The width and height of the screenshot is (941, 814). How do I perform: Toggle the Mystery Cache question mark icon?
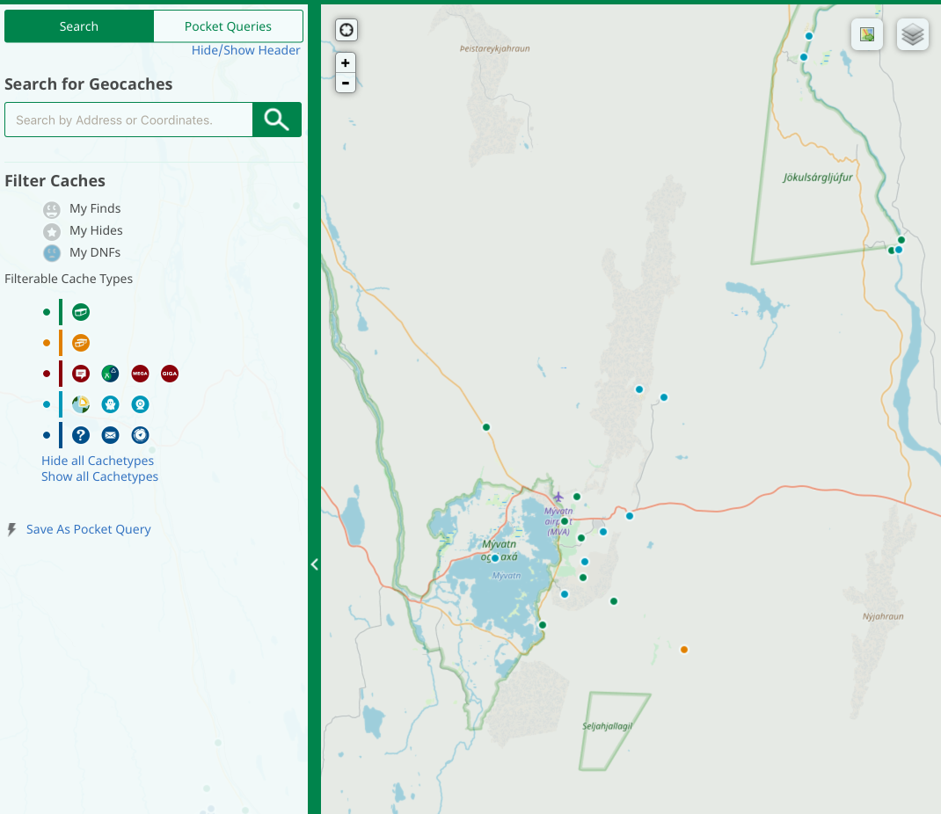click(81, 435)
